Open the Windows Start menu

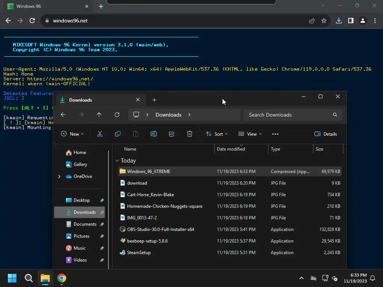click(12, 278)
